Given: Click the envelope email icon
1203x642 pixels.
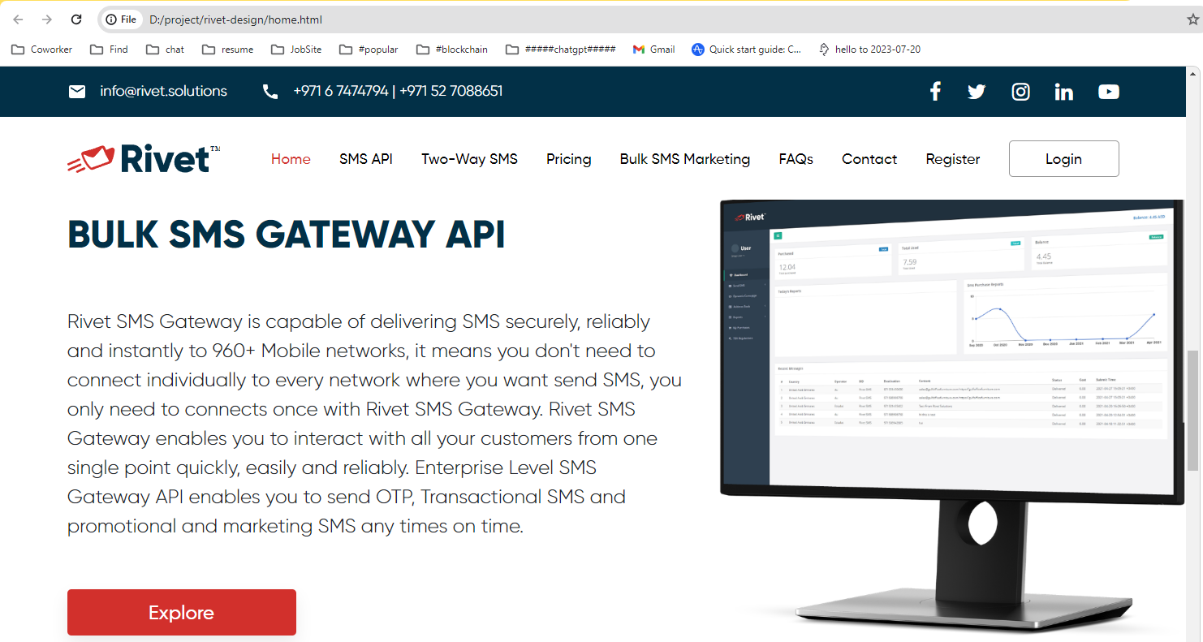Looking at the screenshot, I should [x=77, y=92].
